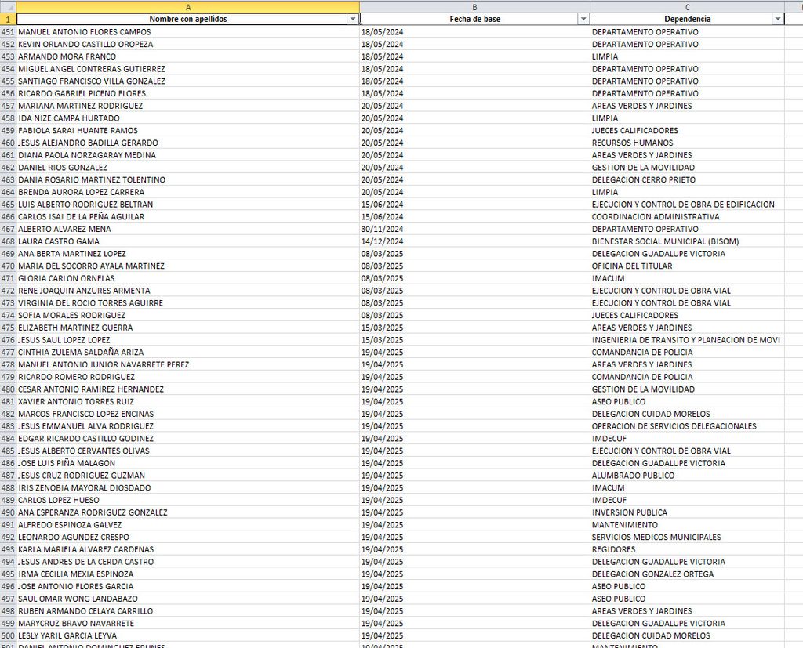Select cell SAUL OMAR WONG LANDABAZO

(x=188, y=599)
